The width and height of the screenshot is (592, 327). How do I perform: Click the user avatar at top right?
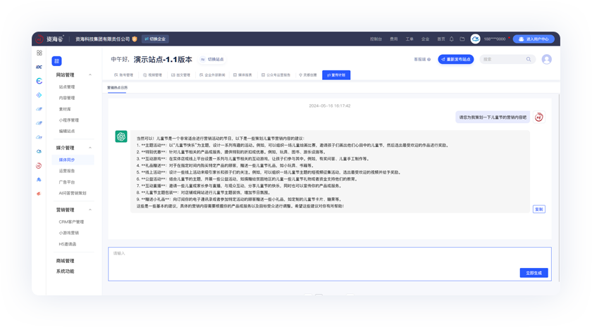coord(546,60)
